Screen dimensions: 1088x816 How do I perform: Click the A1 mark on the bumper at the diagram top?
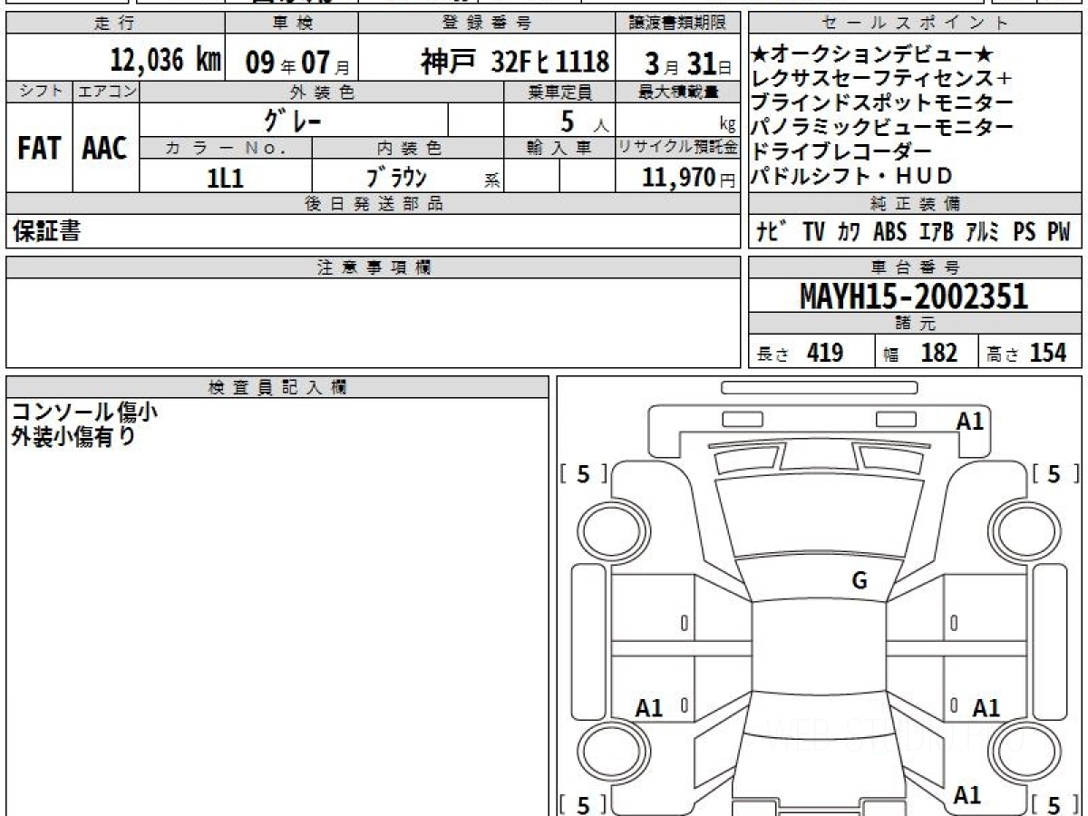tap(970, 421)
